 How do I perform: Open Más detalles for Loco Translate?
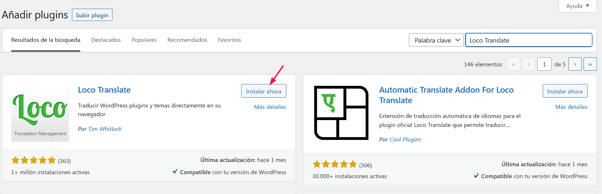[x=270, y=107]
